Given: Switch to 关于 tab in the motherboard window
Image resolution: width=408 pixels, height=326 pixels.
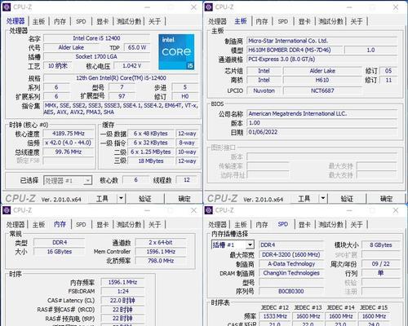Looking at the screenshot, I should (x=357, y=21).
